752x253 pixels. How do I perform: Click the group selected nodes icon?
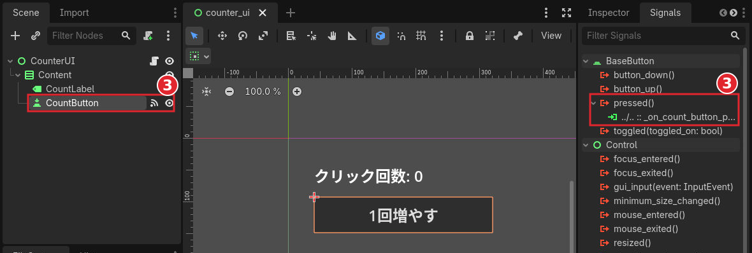click(x=489, y=36)
